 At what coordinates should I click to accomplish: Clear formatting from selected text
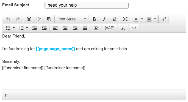[123, 28]
